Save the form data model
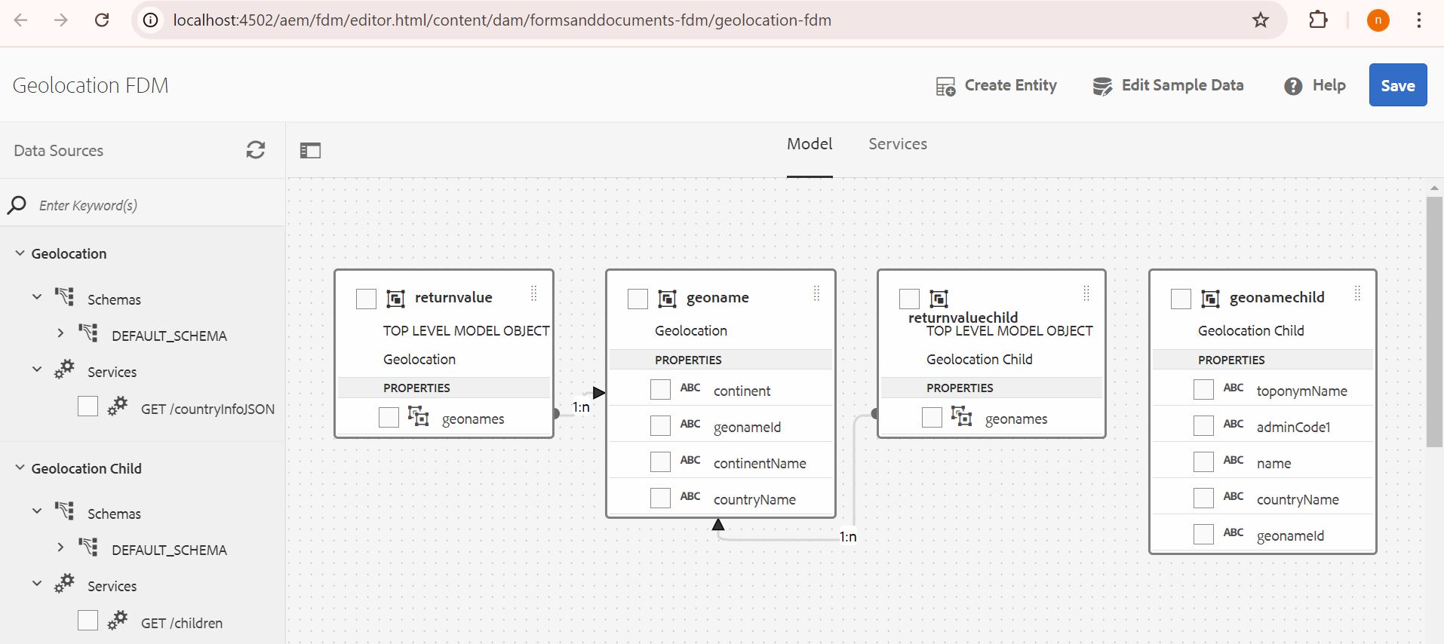The height and width of the screenshot is (644, 1444). click(1398, 85)
